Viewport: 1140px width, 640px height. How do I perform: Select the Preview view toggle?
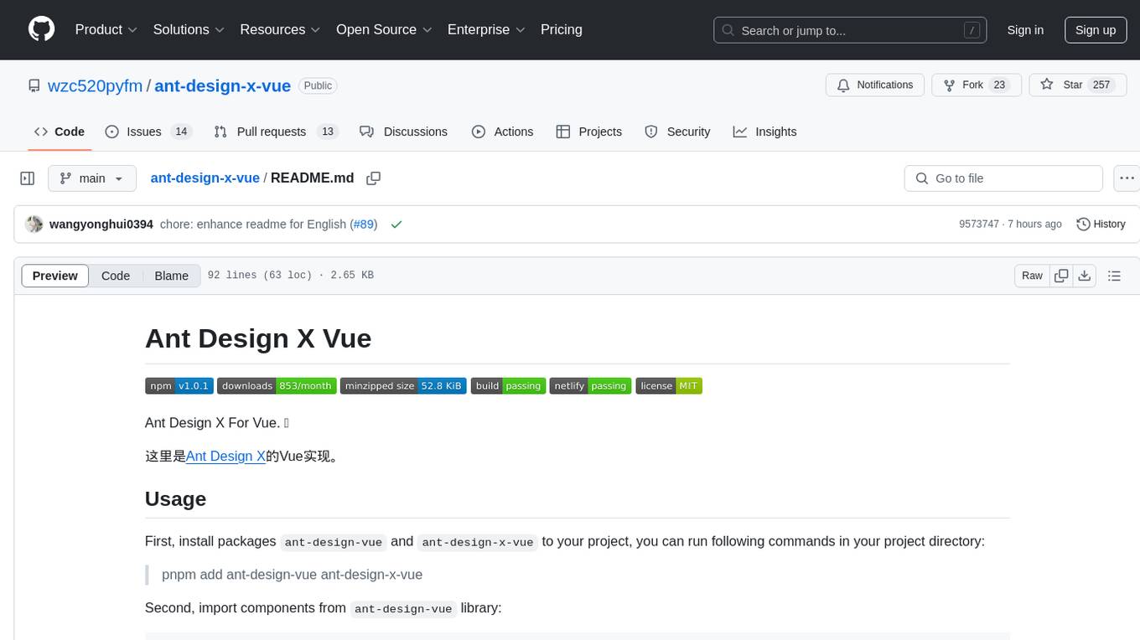click(x=55, y=276)
